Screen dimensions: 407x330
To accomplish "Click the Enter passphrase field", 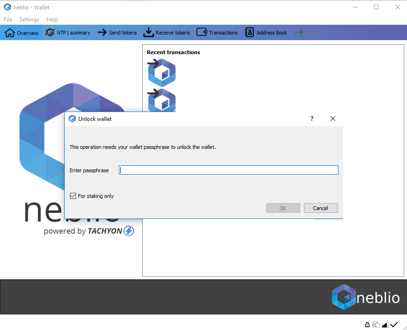I will 228,170.
